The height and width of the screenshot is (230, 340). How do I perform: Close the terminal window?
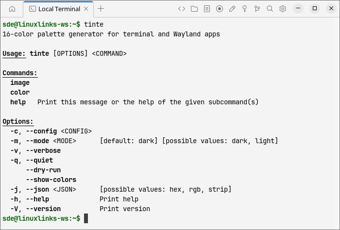click(x=331, y=8)
